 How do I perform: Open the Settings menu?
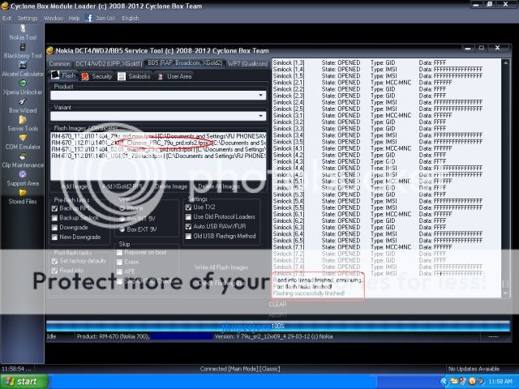coord(28,17)
